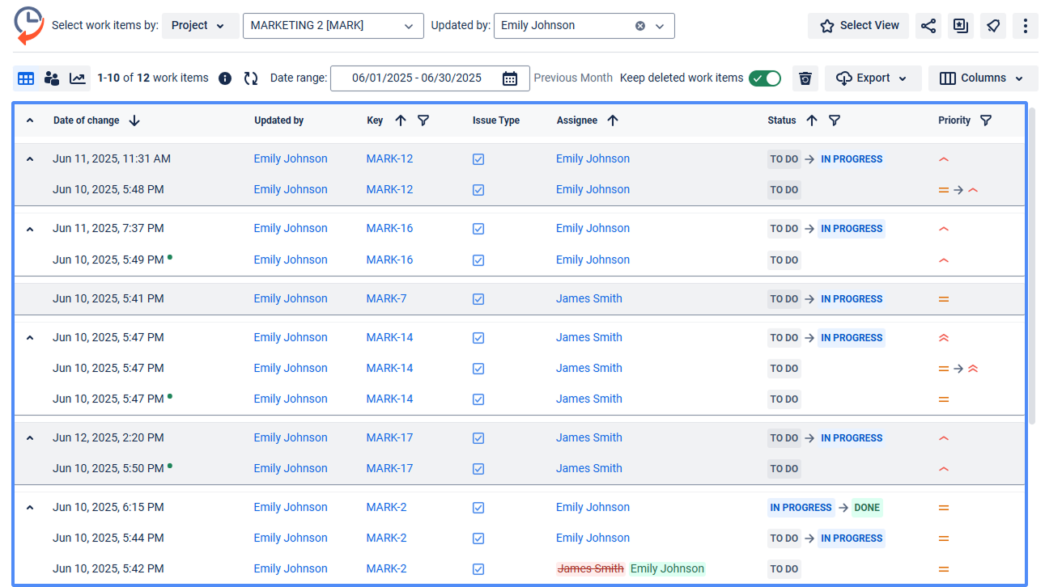Viewport: 1045px width, 587px height.
Task: Toggle Keep deleted work items switch
Action: pyautogui.click(x=765, y=78)
